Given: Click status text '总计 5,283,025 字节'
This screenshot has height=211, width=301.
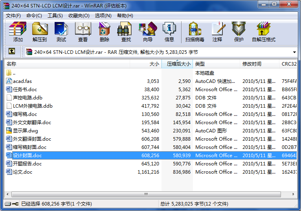Looking at the screenshot, I should (x=182, y=204).
